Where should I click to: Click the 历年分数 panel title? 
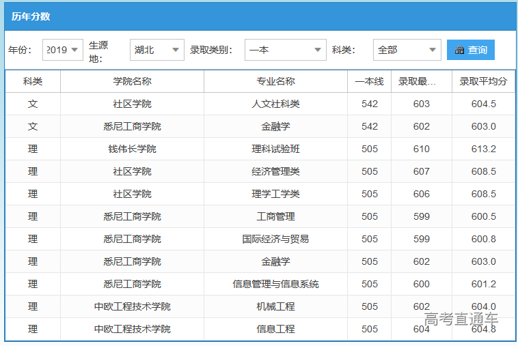pyautogui.click(x=31, y=16)
